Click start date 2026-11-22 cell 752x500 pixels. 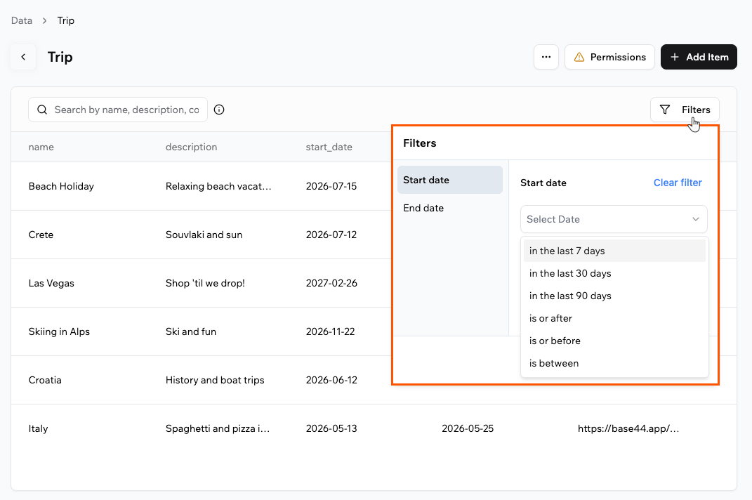(x=331, y=331)
